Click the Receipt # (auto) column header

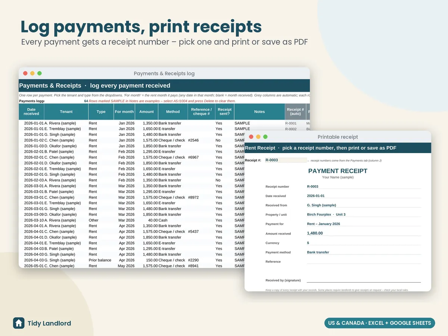pyautogui.click(x=295, y=112)
